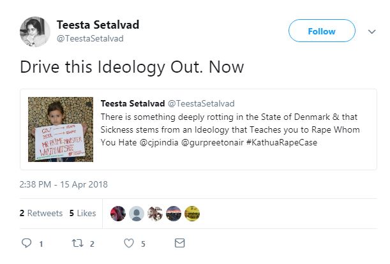Open the tweet timestamp 2:38 PM link
Screen dimensions: 390x264
coord(63,184)
